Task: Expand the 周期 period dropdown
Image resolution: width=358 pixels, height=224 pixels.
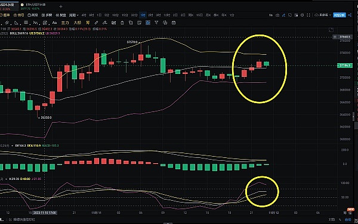Action: point(74,15)
